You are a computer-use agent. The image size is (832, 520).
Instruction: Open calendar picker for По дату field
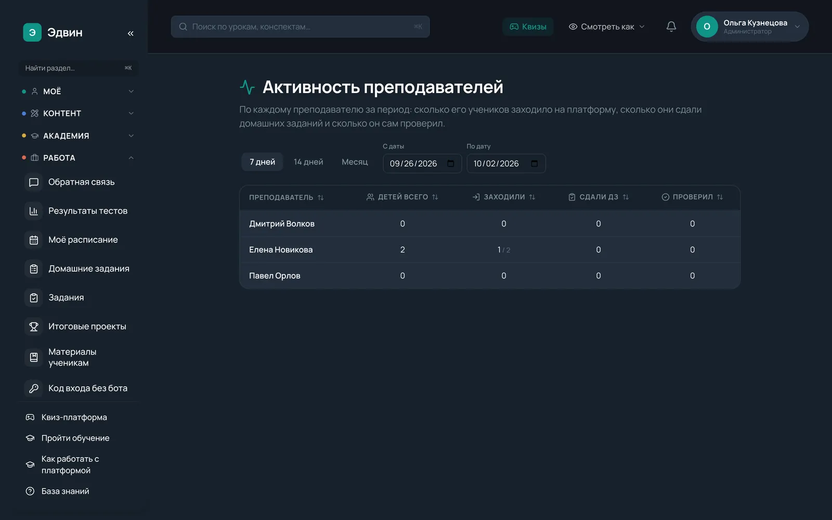pyautogui.click(x=535, y=163)
